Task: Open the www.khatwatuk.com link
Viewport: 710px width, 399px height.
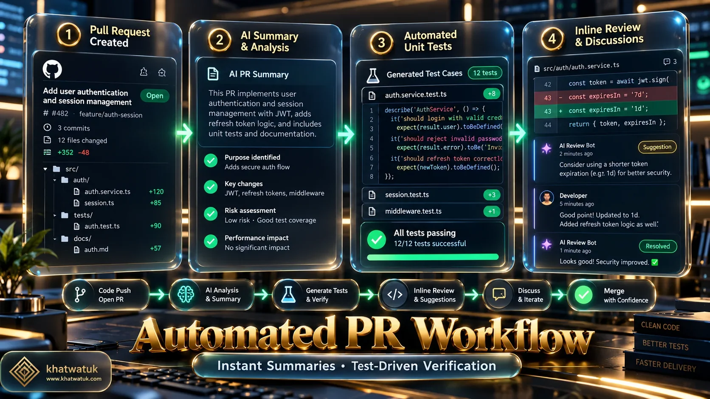Action: [x=74, y=379]
